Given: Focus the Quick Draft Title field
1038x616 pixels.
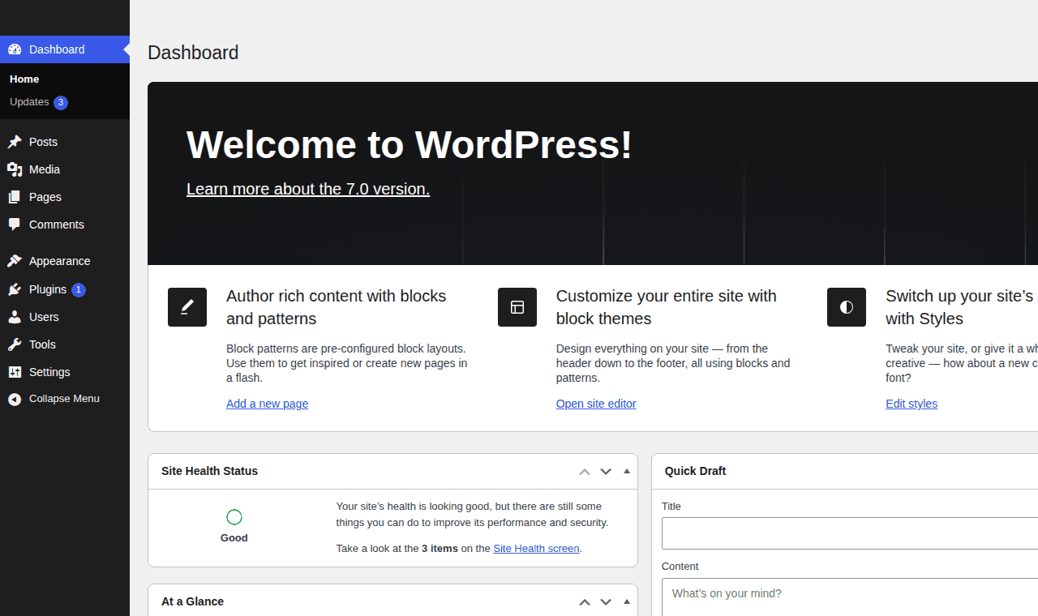Looking at the screenshot, I should click(850, 533).
